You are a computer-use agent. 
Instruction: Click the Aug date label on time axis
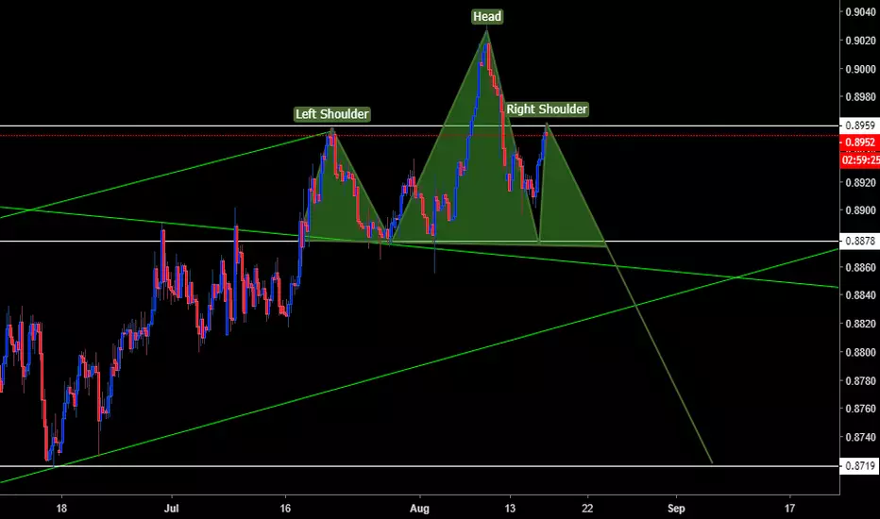click(x=419, y=509)
